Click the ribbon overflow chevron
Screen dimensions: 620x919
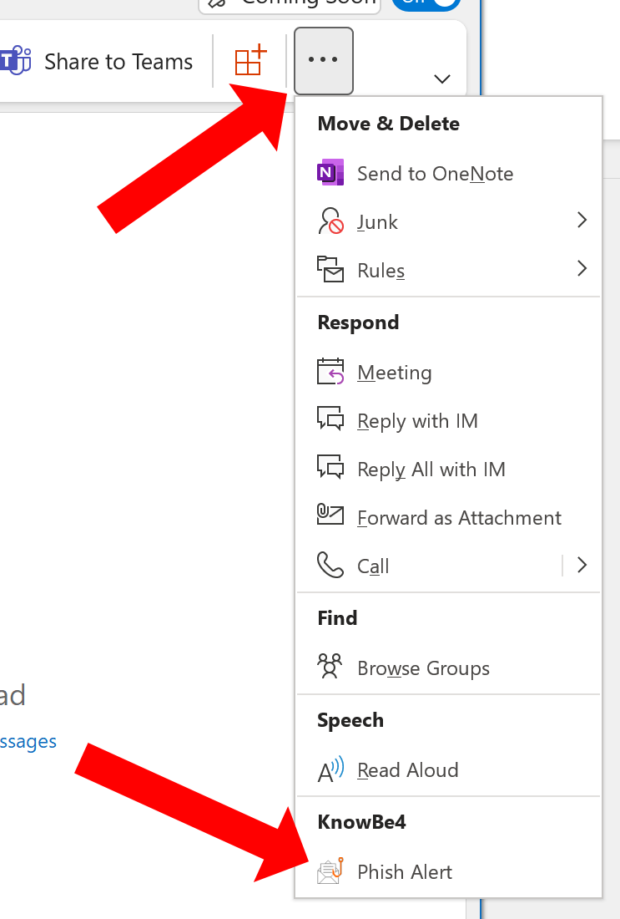441,79
